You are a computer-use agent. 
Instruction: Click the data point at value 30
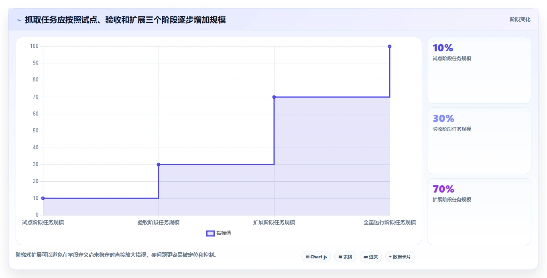159,164
